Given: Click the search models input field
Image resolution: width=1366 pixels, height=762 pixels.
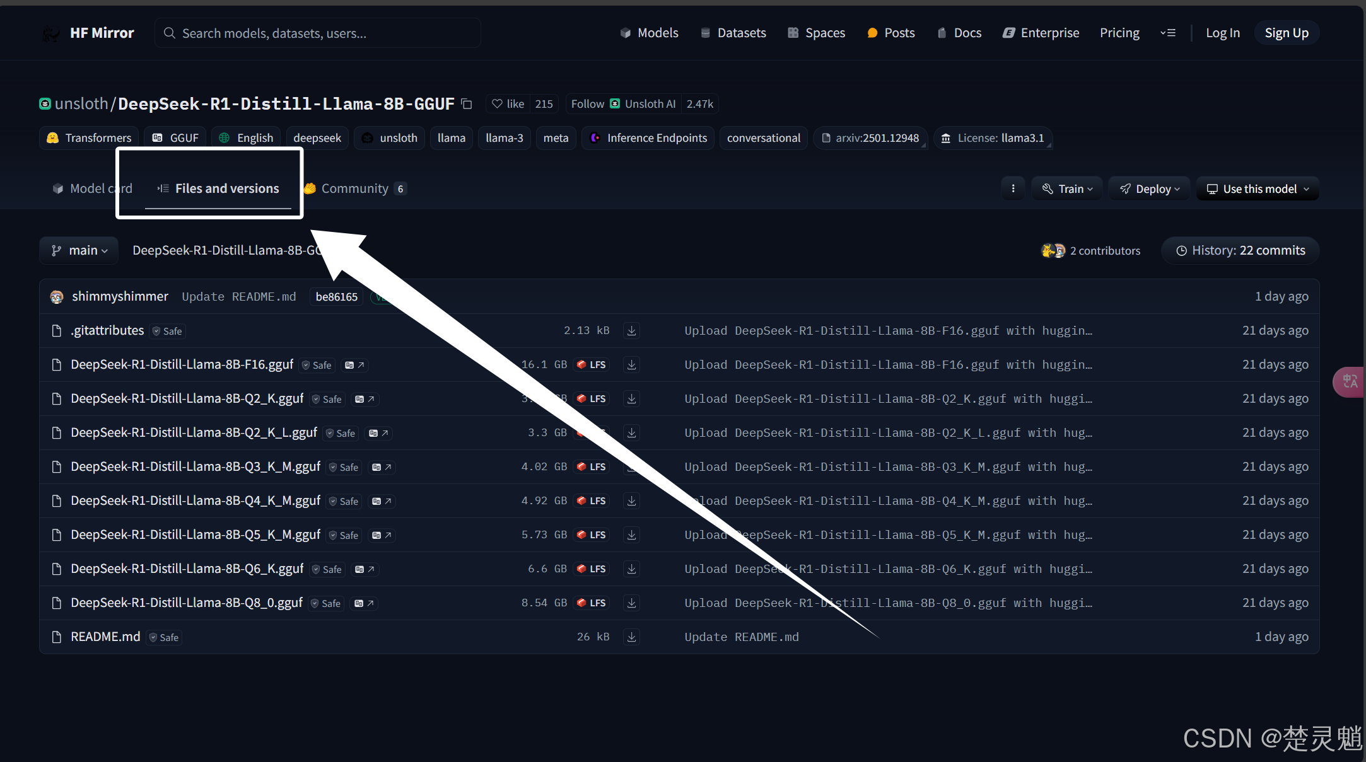Looking at the screenshot, I should point(318,33).
